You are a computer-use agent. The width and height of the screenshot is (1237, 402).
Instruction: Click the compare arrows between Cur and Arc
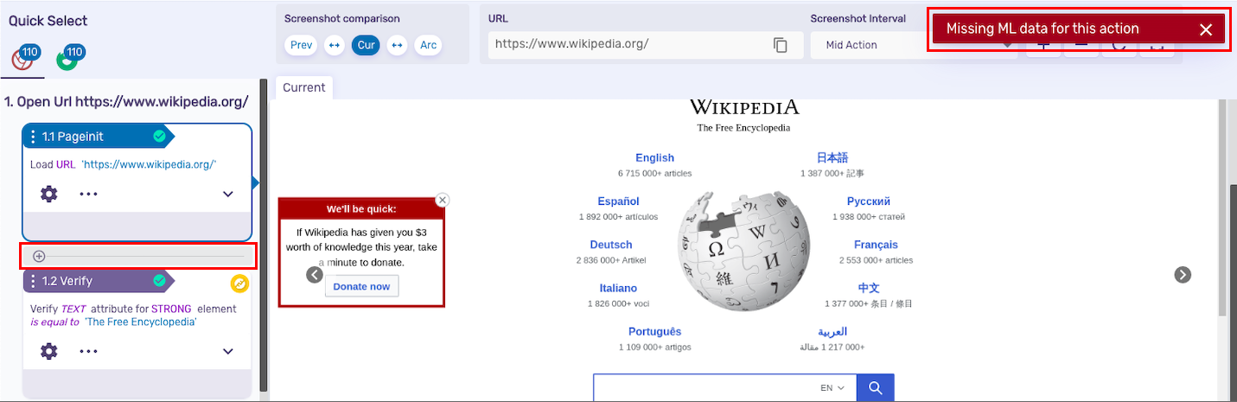tap(397, 45)
